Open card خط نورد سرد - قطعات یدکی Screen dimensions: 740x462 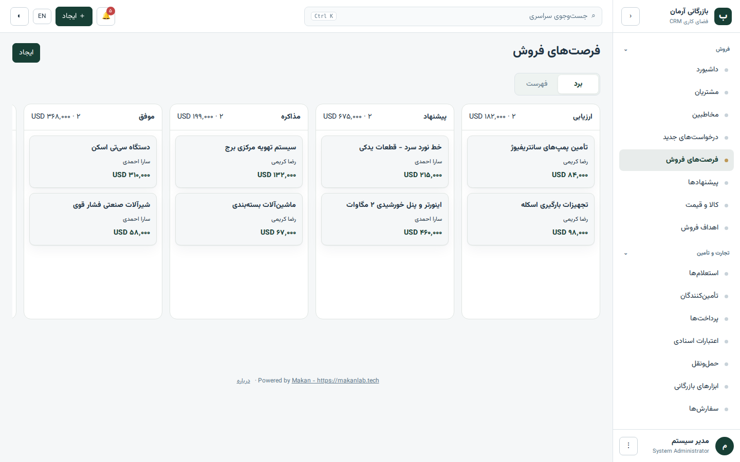385,162
